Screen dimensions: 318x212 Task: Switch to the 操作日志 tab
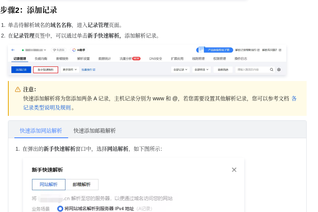tap(241, 59)
